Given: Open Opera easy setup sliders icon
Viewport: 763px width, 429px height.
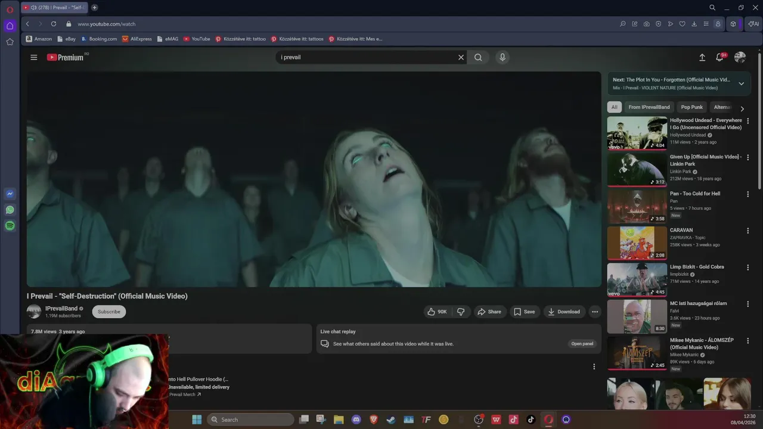Looking at the screenshot, I should pos(706,24).
